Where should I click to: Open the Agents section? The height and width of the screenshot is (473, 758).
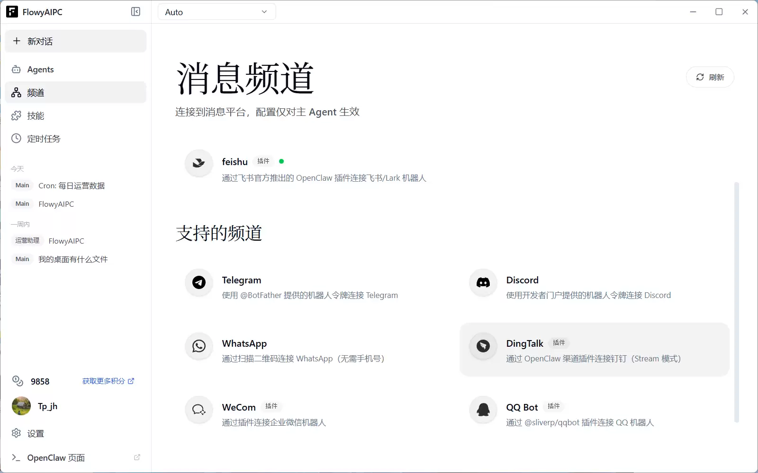tap(40, 70)
